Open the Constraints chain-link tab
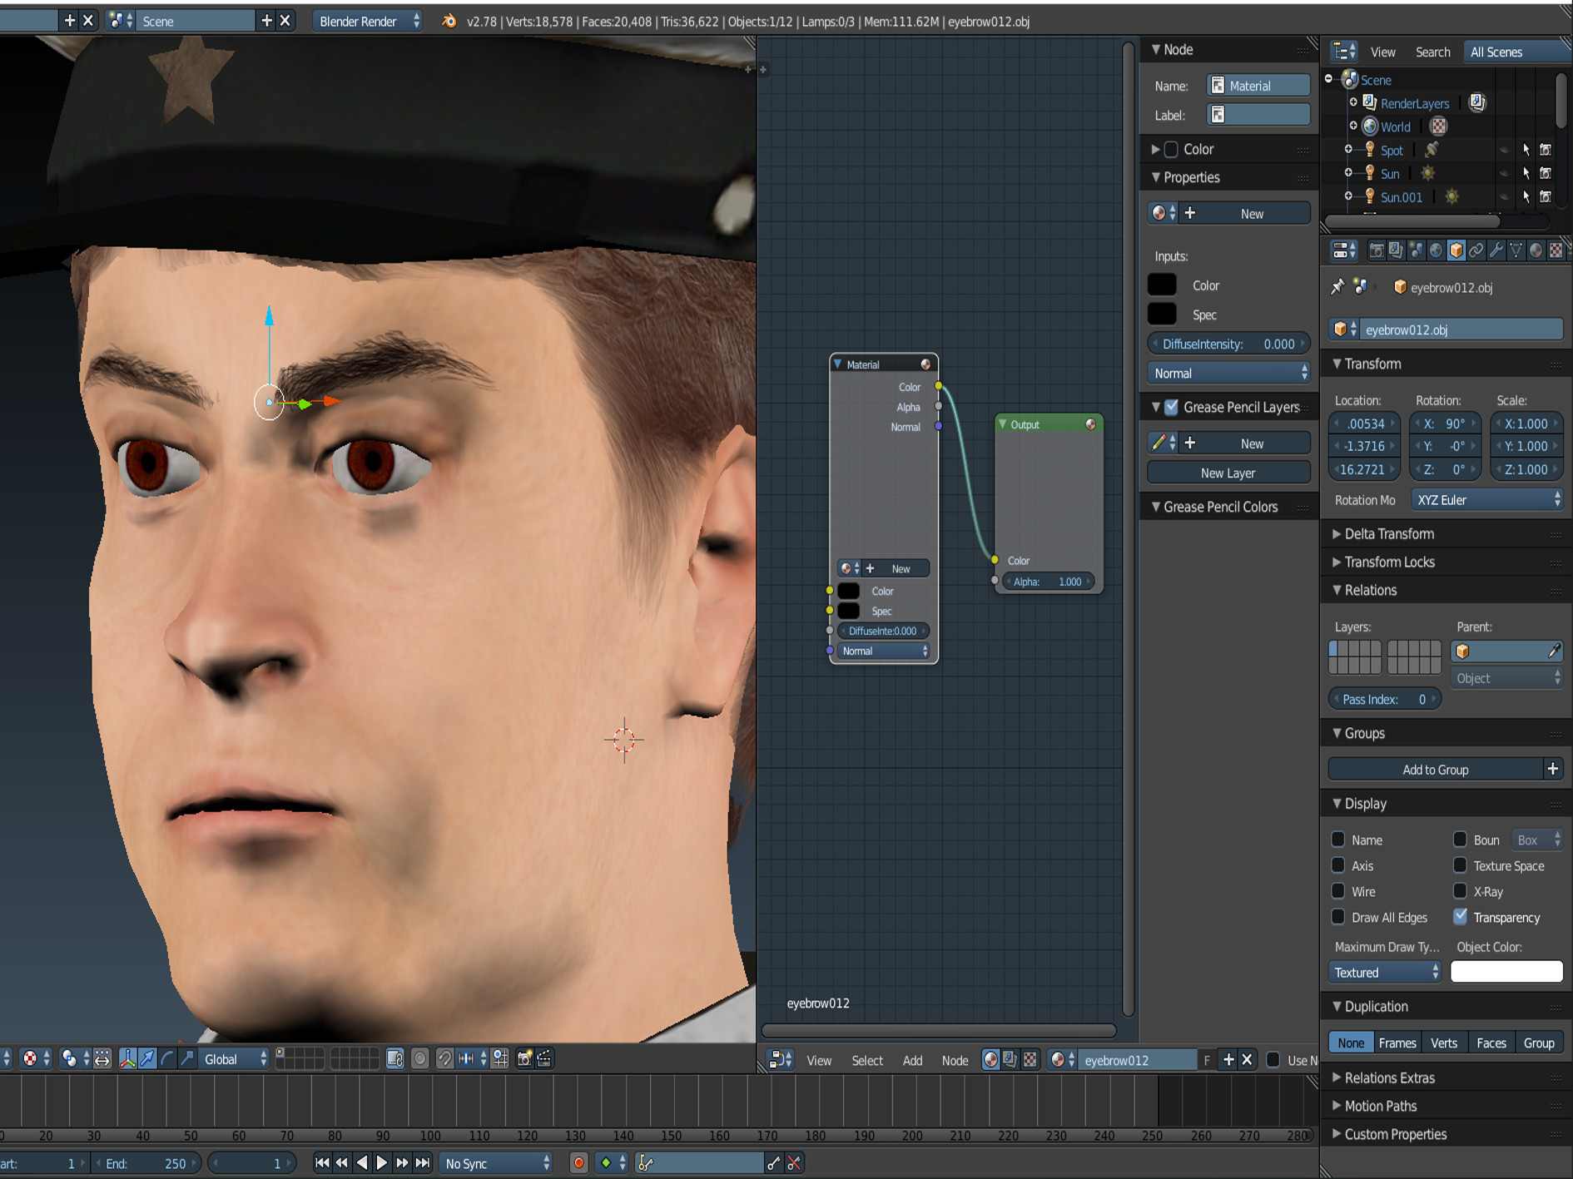The image size is (1573, 1179). [x=1476, y=250]
